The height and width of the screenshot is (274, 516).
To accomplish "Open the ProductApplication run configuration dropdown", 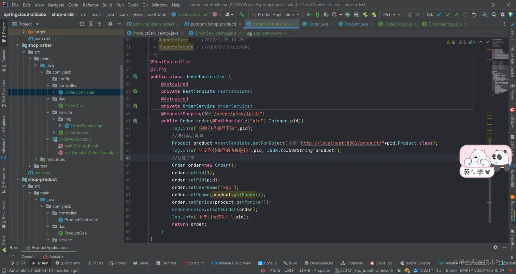I will pyautogui.click(x=275, y=15).
